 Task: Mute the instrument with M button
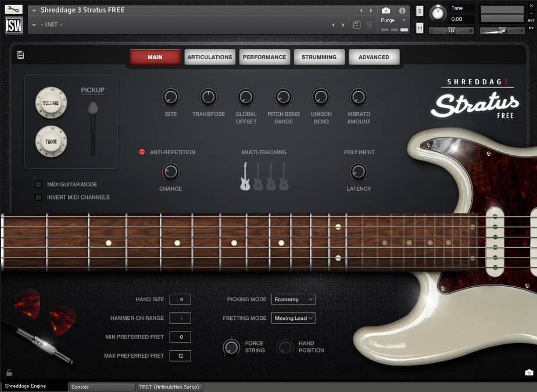point(420,28)
